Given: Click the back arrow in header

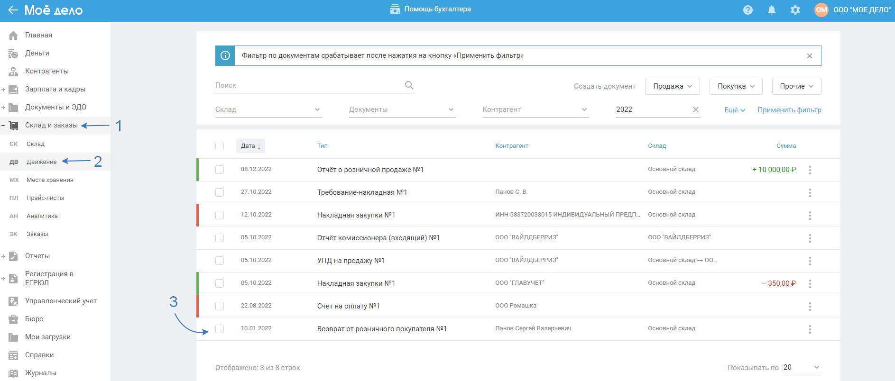Looking at the screenshot, I should [13, 10].
